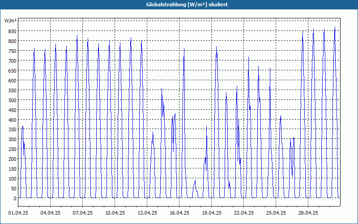Click the 04.04.25 date label
The image size is (358, 224).
51,213
